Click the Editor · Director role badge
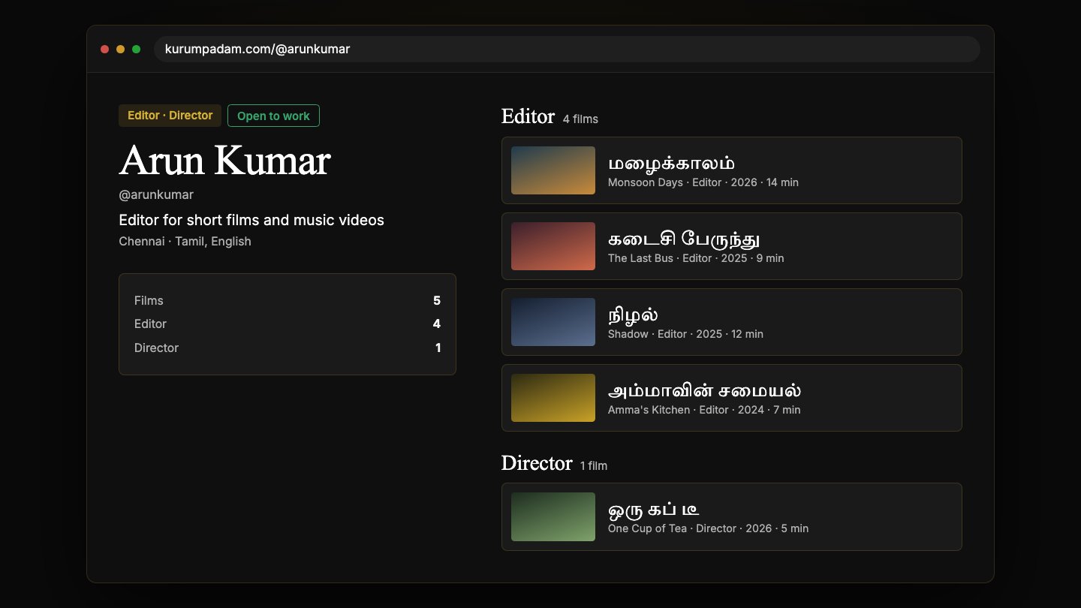Screen dimensions: 1081x608 (170, 116)
